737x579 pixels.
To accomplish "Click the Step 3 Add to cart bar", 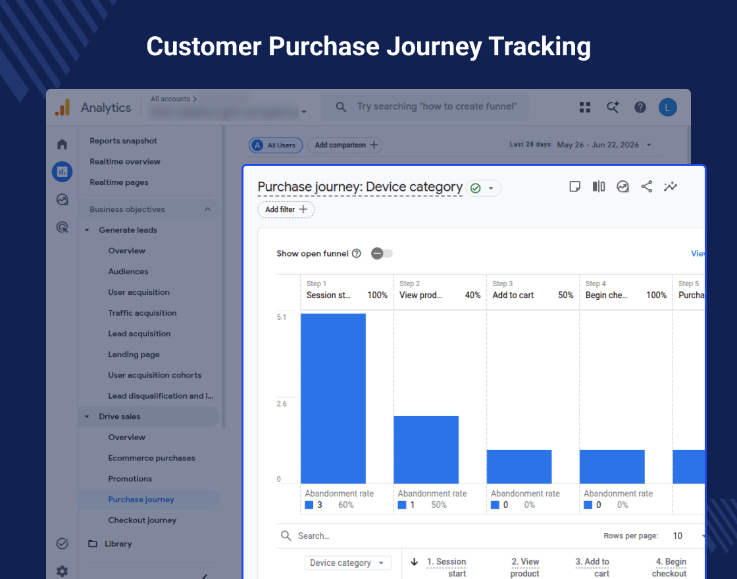I will 519,466.
